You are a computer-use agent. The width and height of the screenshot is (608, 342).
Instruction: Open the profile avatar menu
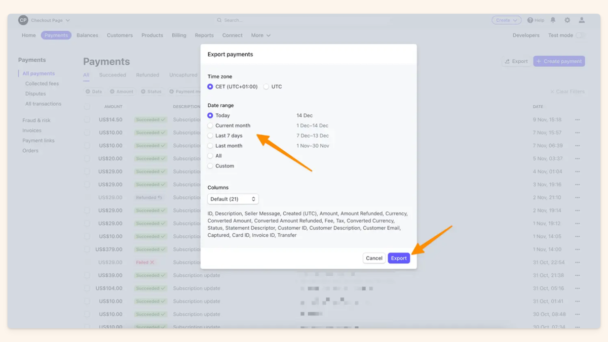point(582,20)
